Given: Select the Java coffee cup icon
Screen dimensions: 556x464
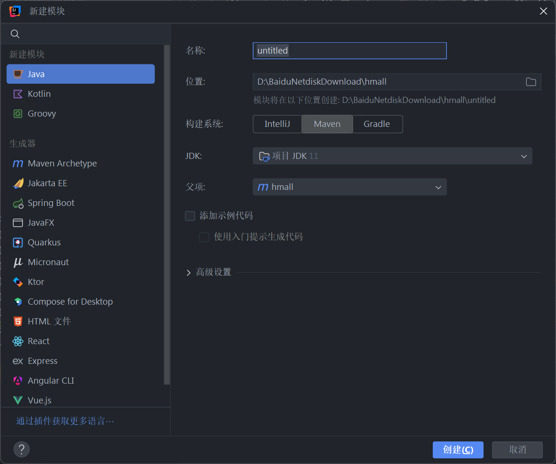Looking at the screenshot, I should point(18,74).
